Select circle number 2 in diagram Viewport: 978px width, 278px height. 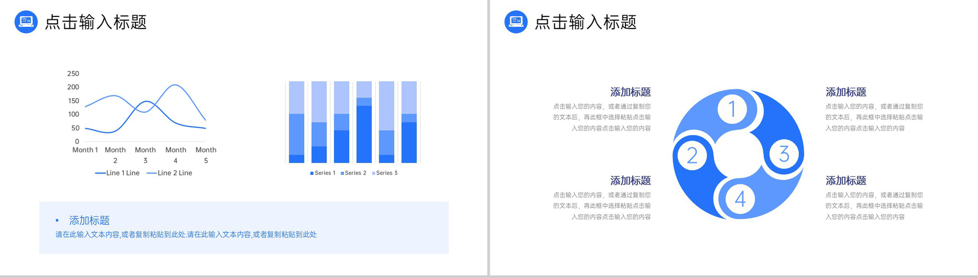[692, 155]
